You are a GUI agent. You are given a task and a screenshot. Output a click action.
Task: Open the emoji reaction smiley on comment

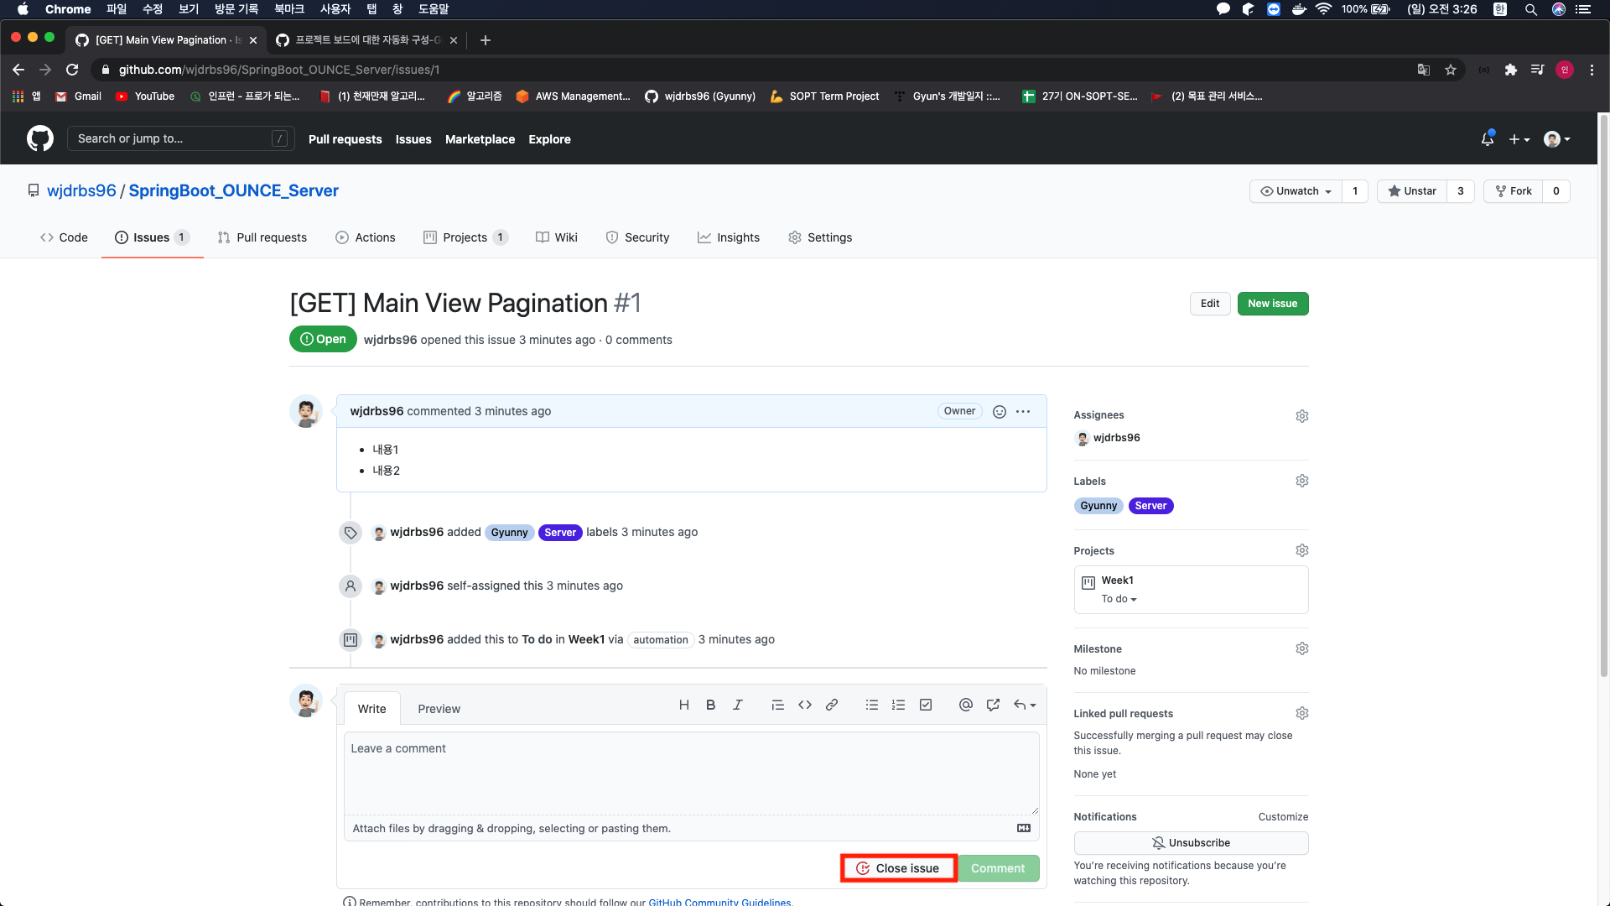[1000, 412]
